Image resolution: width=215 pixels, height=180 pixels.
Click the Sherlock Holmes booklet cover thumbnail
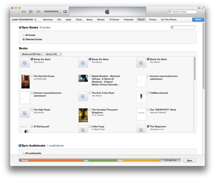coord(83,78)
